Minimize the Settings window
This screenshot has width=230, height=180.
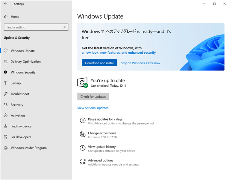204,4
